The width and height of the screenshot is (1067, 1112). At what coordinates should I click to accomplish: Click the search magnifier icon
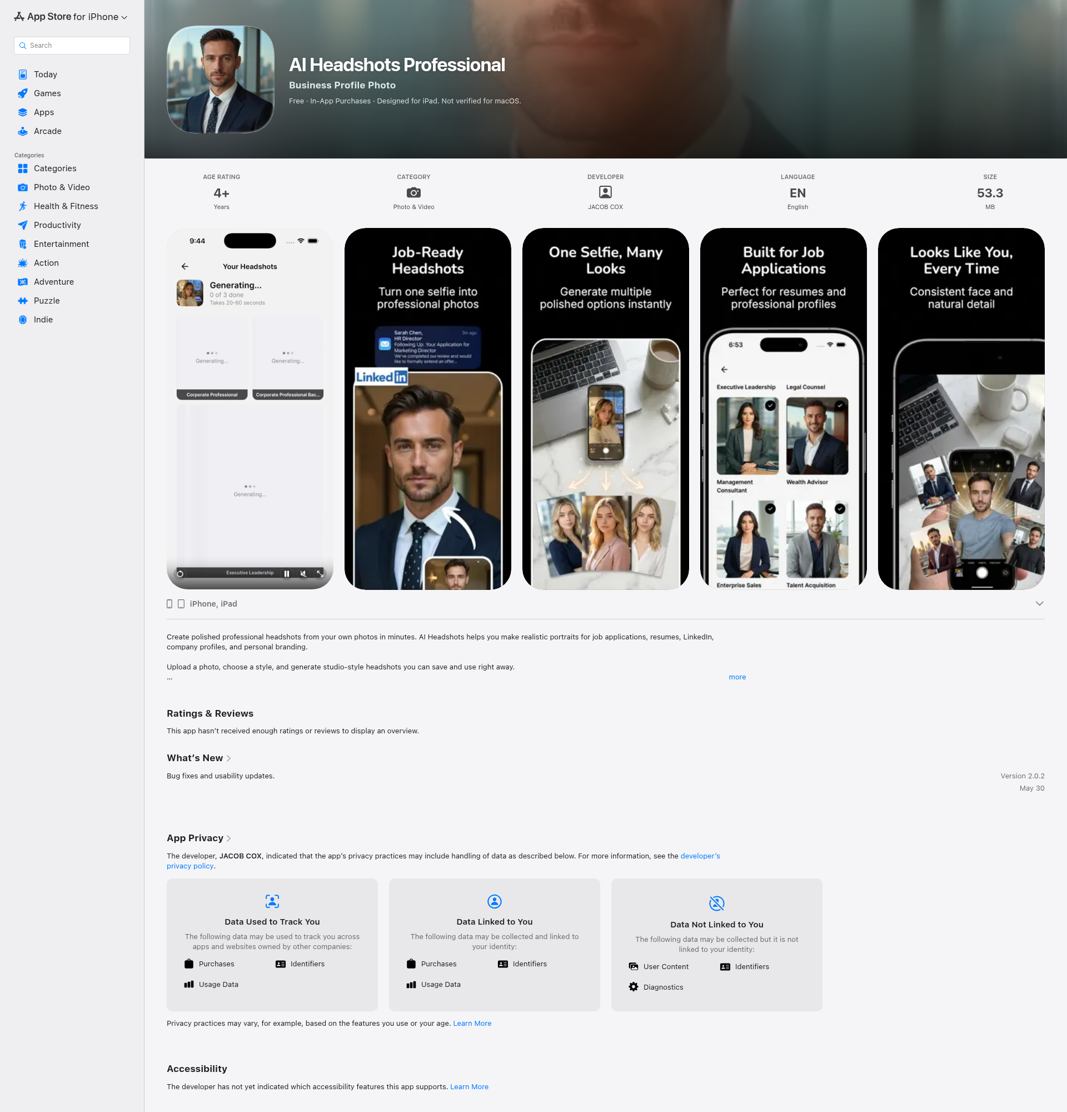(x=23, y=46)
